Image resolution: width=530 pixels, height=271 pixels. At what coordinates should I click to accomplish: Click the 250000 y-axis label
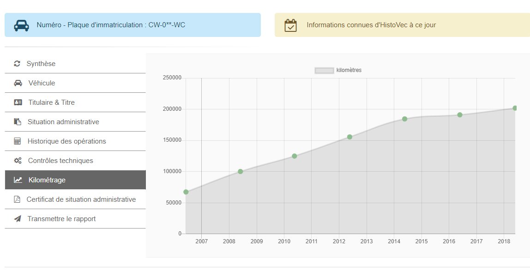click(172, 78)
